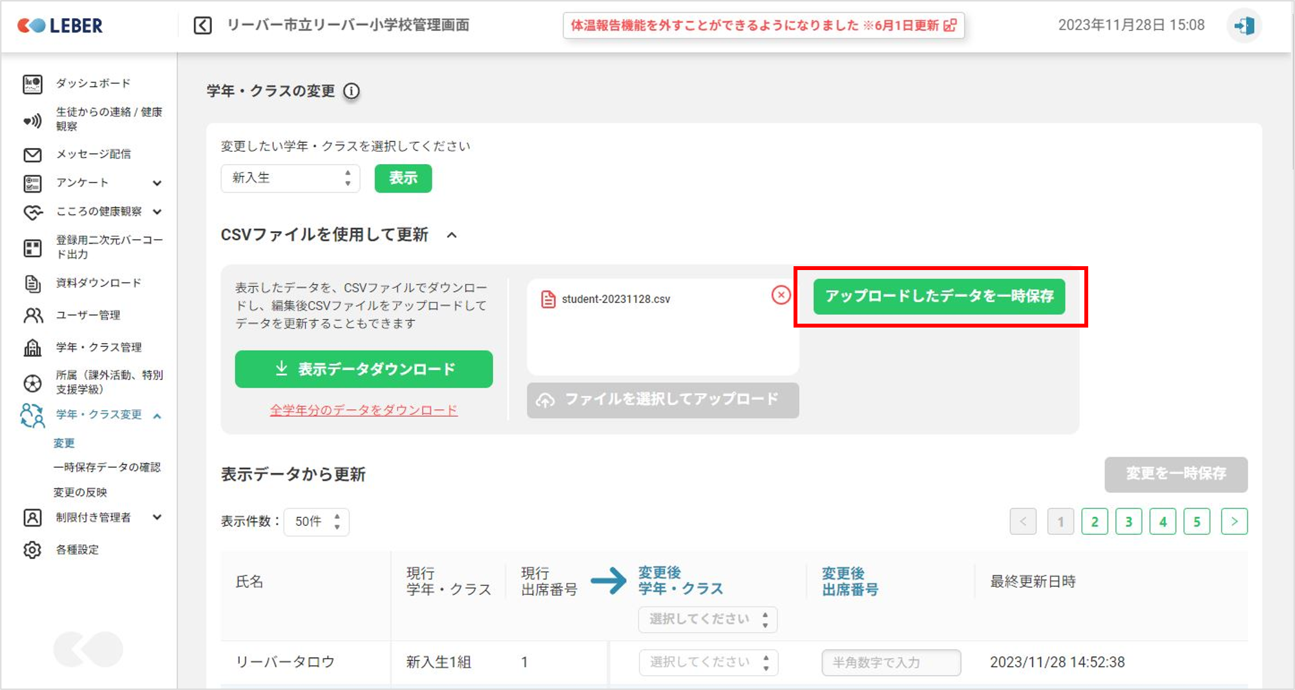The width and height of the screenshot is (1295, 690).
Task: Click the 資料ダウンロード document icon
Action: click(x=32, y=283)
